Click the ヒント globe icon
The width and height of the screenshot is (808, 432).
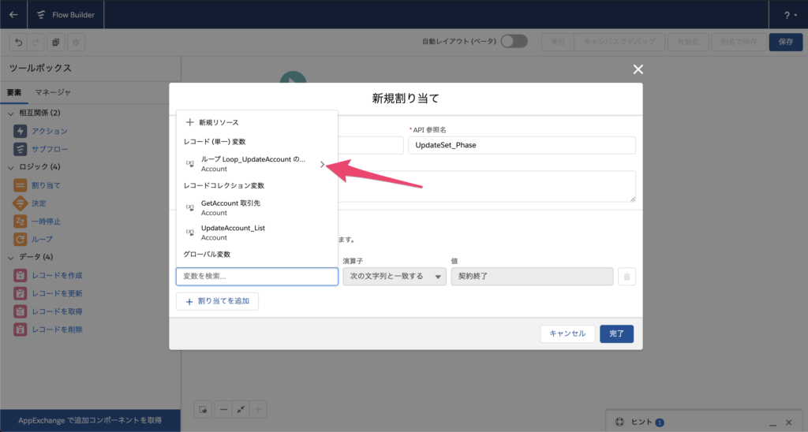tap(620, 423)
